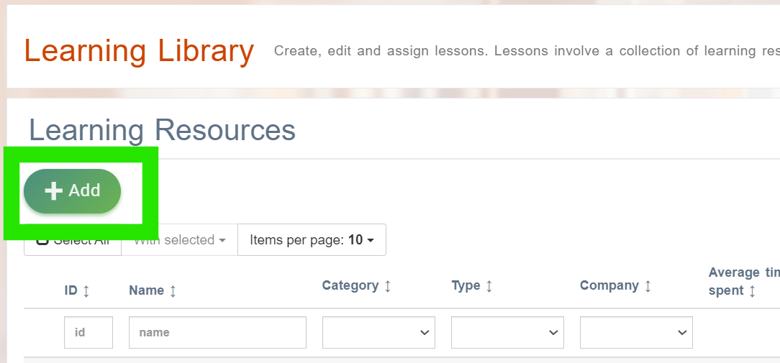Open the Company filter dropdown
The image size is (780, 363).
tap(636, 332)
